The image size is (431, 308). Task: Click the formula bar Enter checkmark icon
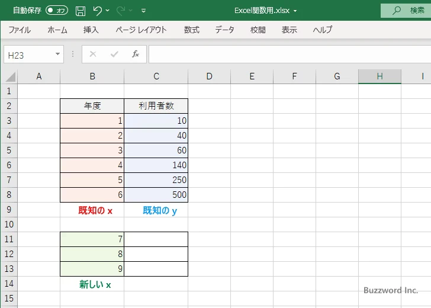(x=114, y=54)
